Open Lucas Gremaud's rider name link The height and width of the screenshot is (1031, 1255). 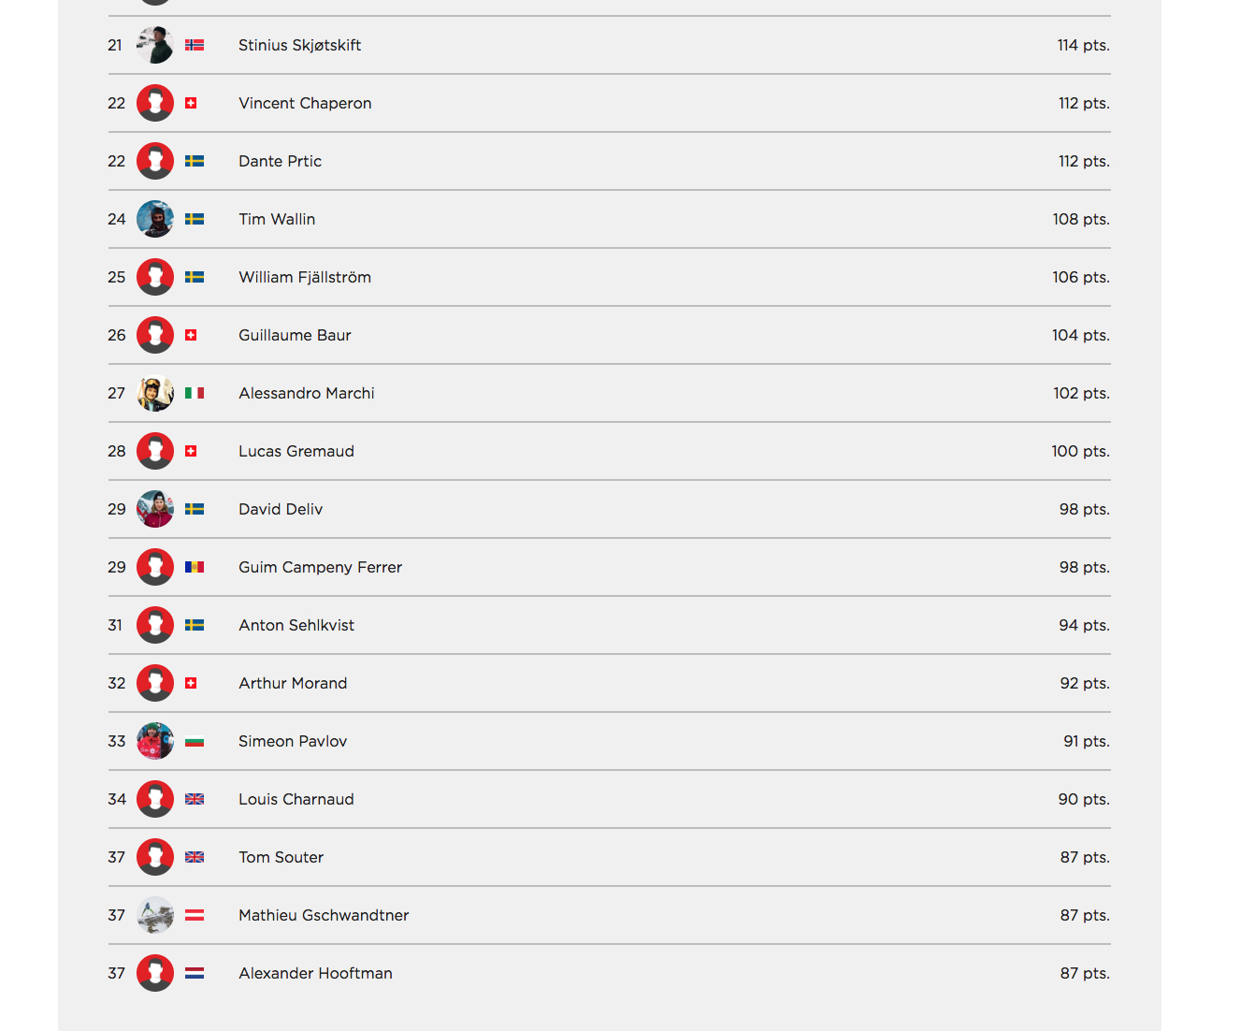tap(296, 451)
